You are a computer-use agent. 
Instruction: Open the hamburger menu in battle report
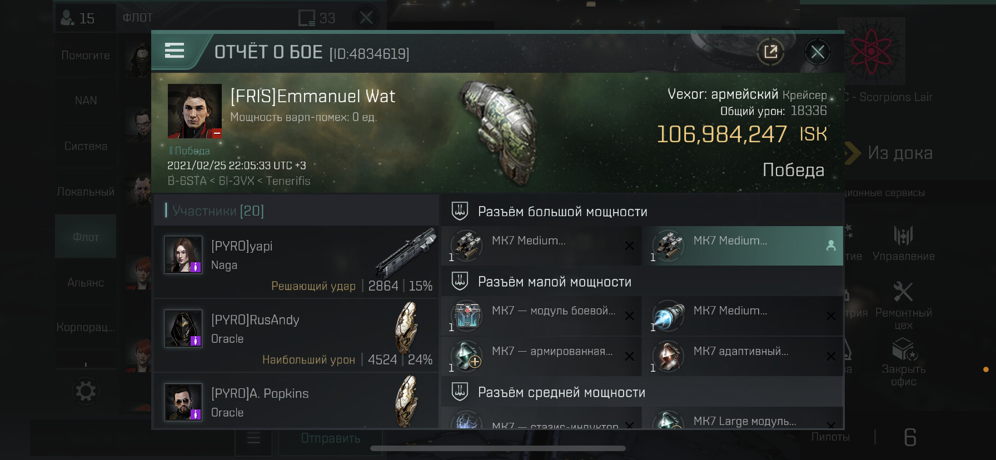click(x=175, y=51)
